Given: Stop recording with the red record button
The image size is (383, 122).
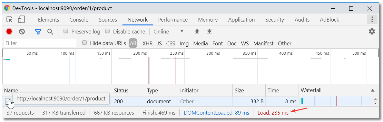Looking at the screenshot, I should [x=9, y=32].
